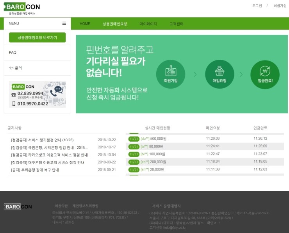This screenshot has width=289, height=233.
Task: Click the 확인 > business info link
Action: click(212, 223)
